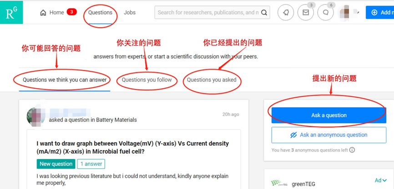Open the chat bubble requests icon
The height and width of the screenshot is (189, 394).
326,13
